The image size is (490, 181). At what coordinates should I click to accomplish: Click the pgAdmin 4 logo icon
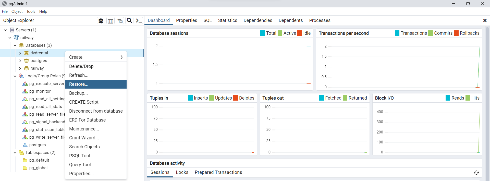coord(4,4)
